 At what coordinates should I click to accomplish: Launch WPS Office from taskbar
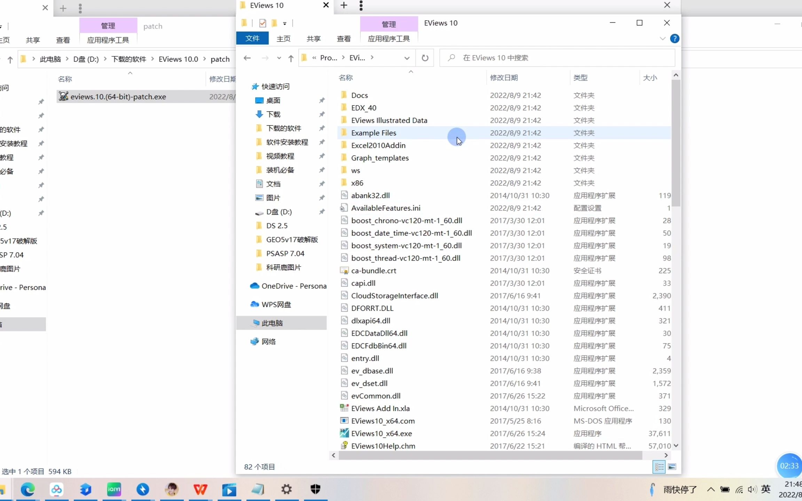pyautogui.click(x=200, y=490)
